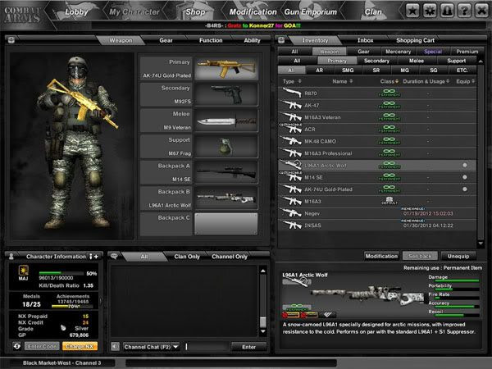
Task: Show Mercenary inventory category
Action: tap(398, 52)
